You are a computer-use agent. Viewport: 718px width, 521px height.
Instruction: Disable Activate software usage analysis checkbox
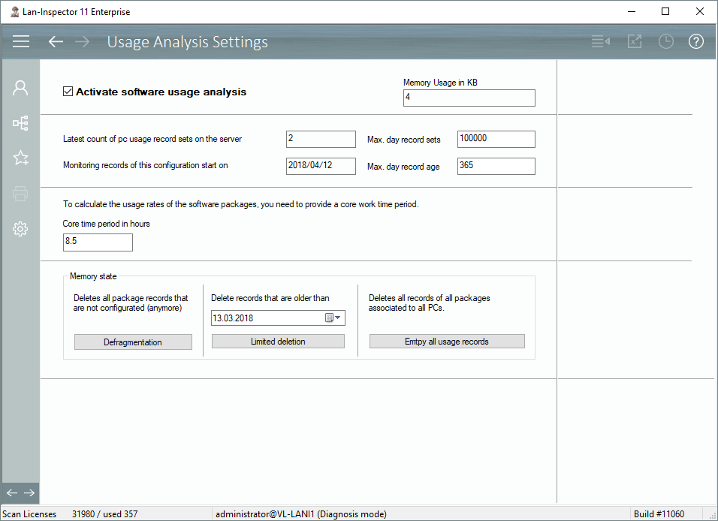(68, 92)
